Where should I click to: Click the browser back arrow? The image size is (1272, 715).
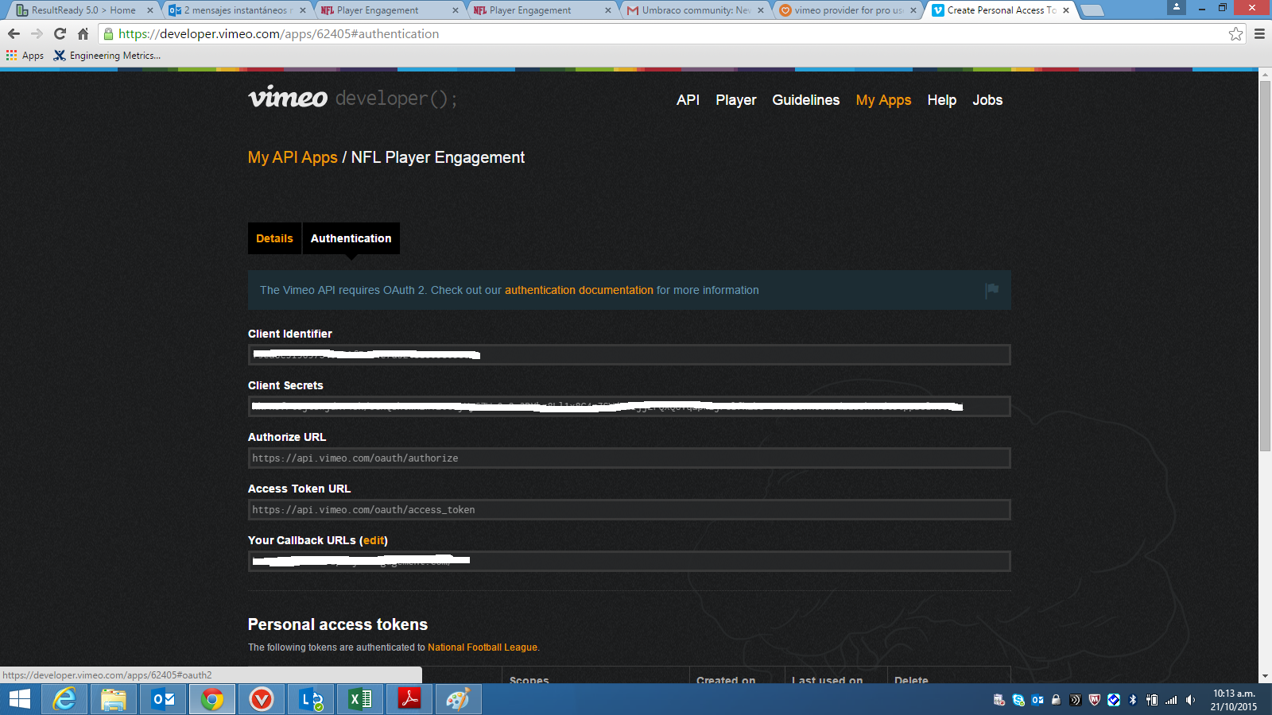(14, 34)
